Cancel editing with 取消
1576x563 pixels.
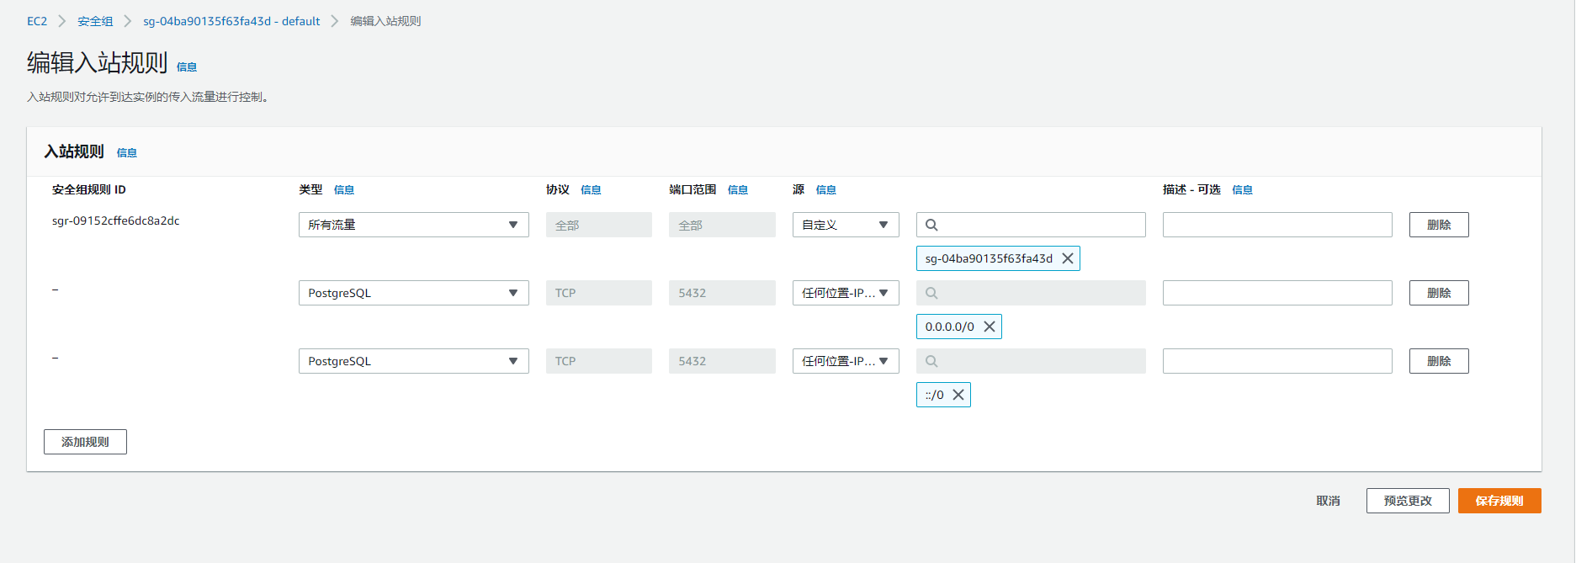pos(1328,501)
